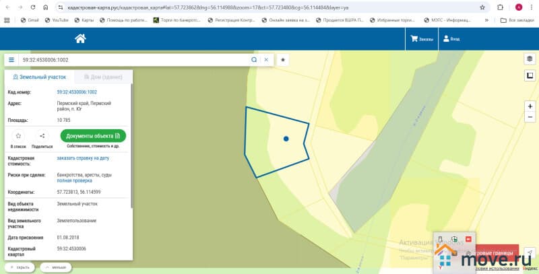Open Заказы cart in the header
The image size is (539, 274).
coord(422,39)
